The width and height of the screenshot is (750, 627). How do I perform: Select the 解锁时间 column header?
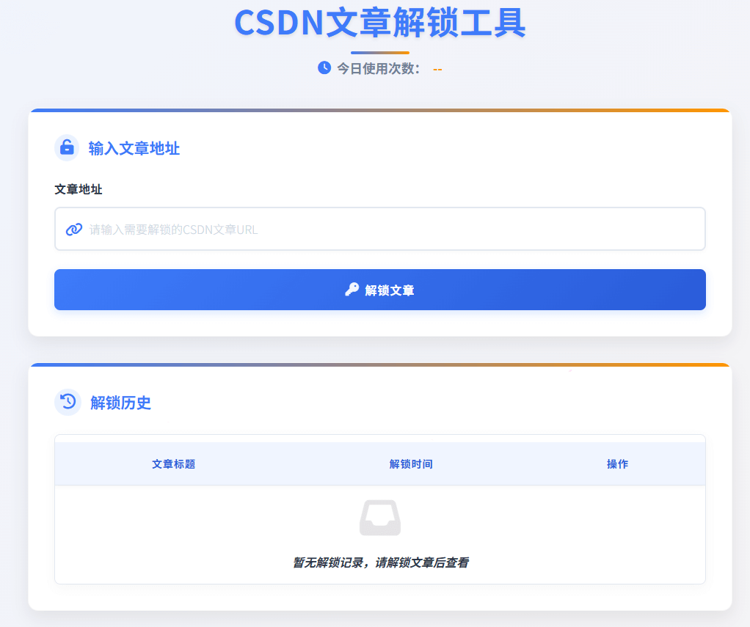(x=411, y=464)
